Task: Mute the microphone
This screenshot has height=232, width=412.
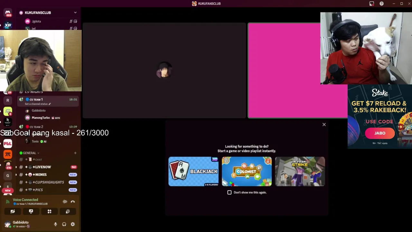Action: point(55,224)
